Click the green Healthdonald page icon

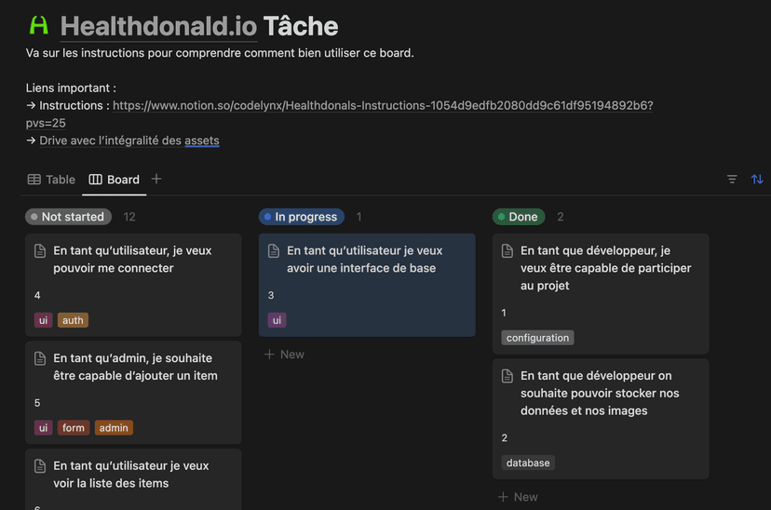tap(39, 25)
